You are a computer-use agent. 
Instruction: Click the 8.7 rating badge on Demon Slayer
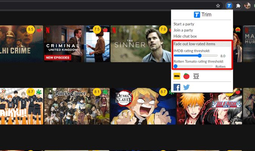163,92
